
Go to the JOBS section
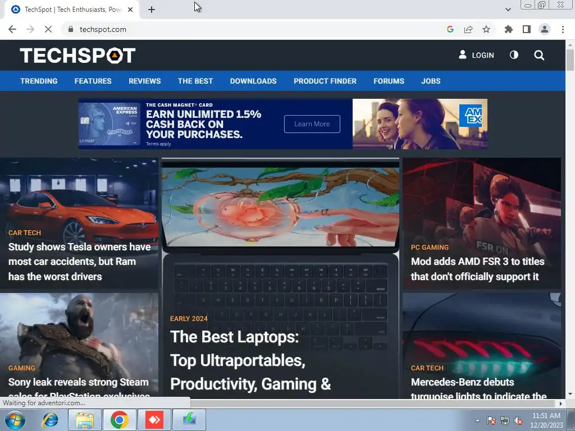point(431,81)
